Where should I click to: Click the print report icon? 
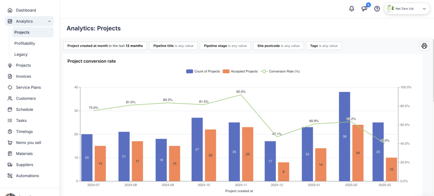click(424, 46)
